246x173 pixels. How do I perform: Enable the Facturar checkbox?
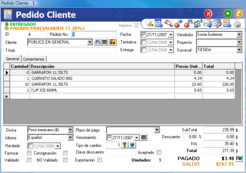[x=29, y=153]
